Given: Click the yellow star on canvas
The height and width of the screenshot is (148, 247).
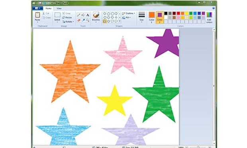Looking at the screenshot, I should [115, 100].
